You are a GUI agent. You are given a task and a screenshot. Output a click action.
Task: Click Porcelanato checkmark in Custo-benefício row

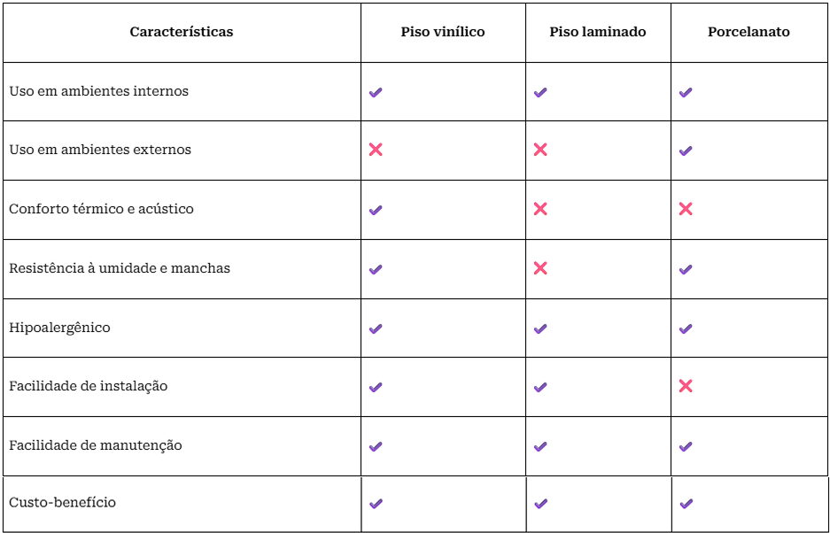[x=686, y=504]
